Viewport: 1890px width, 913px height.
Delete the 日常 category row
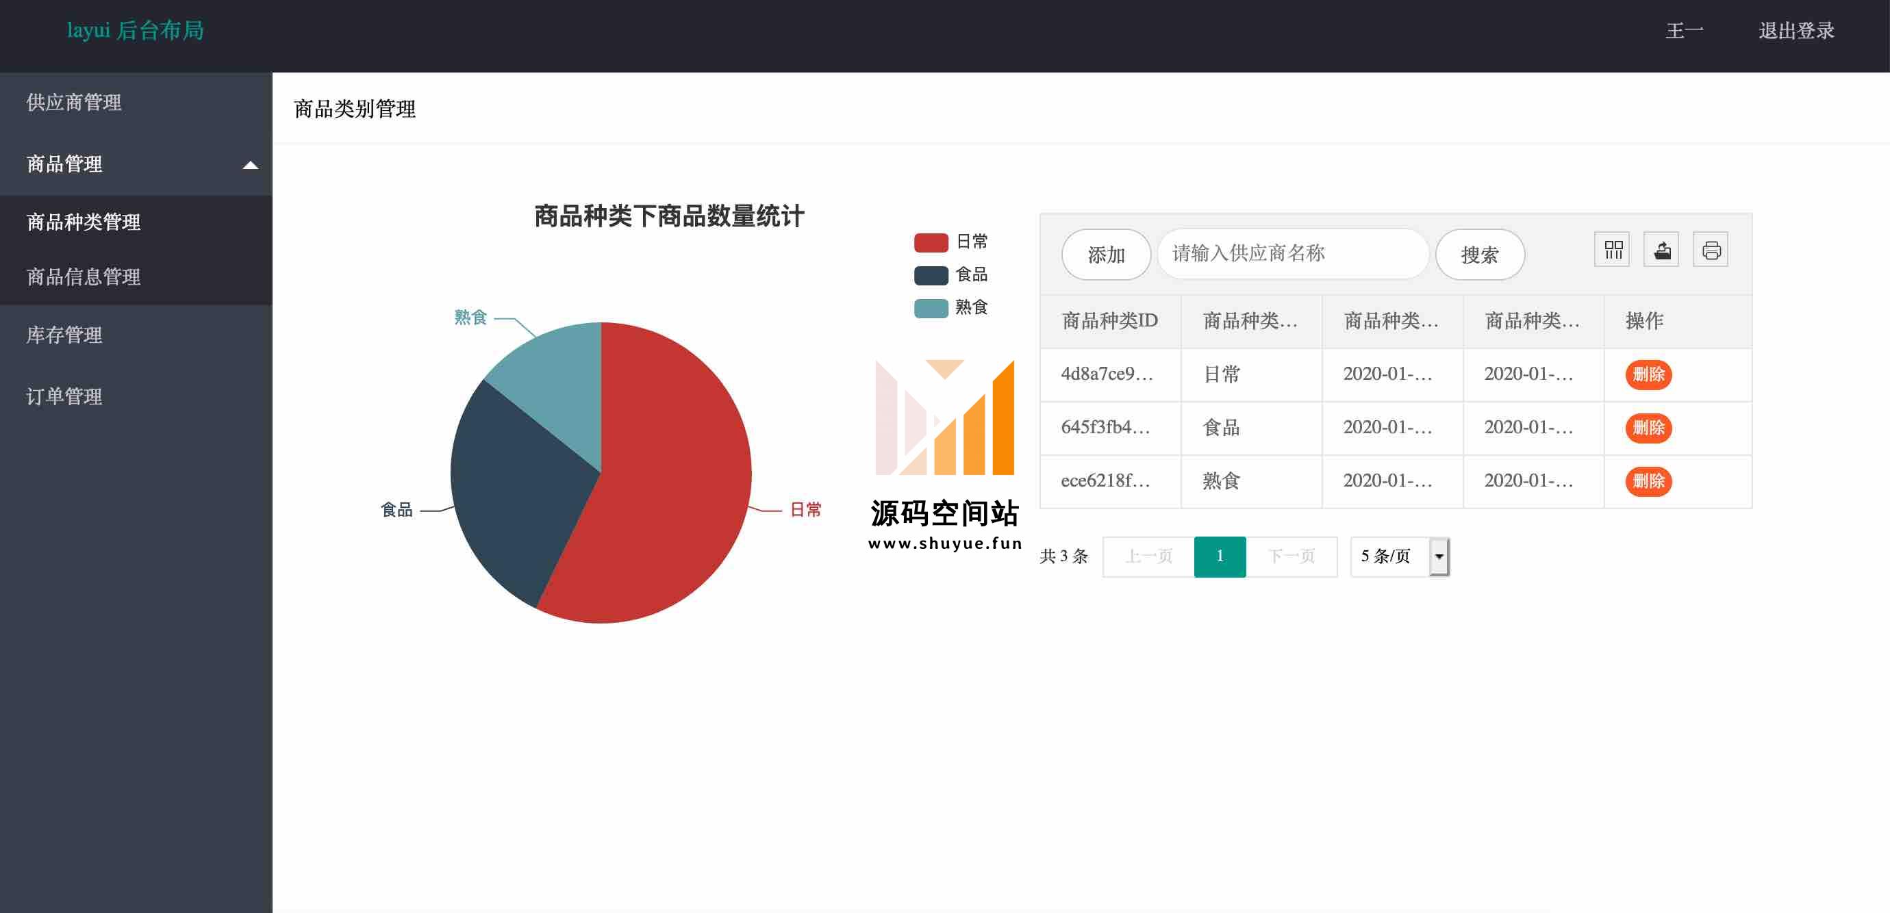point(1648,375)
